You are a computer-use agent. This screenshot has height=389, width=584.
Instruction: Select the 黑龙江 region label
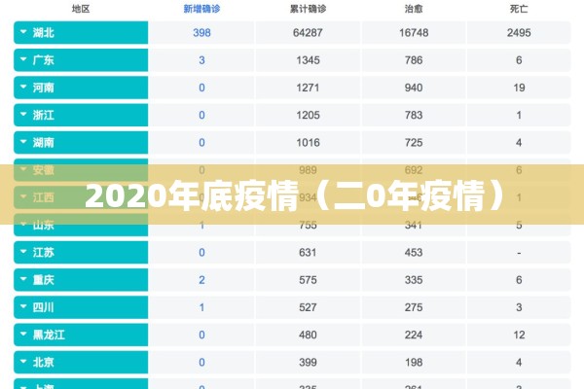49,335
